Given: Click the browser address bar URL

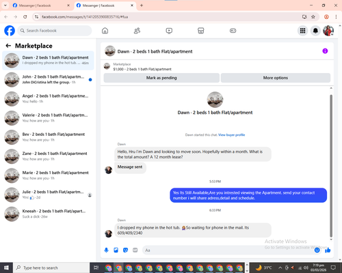Looking at the screenshot, I should coord(85,17).
